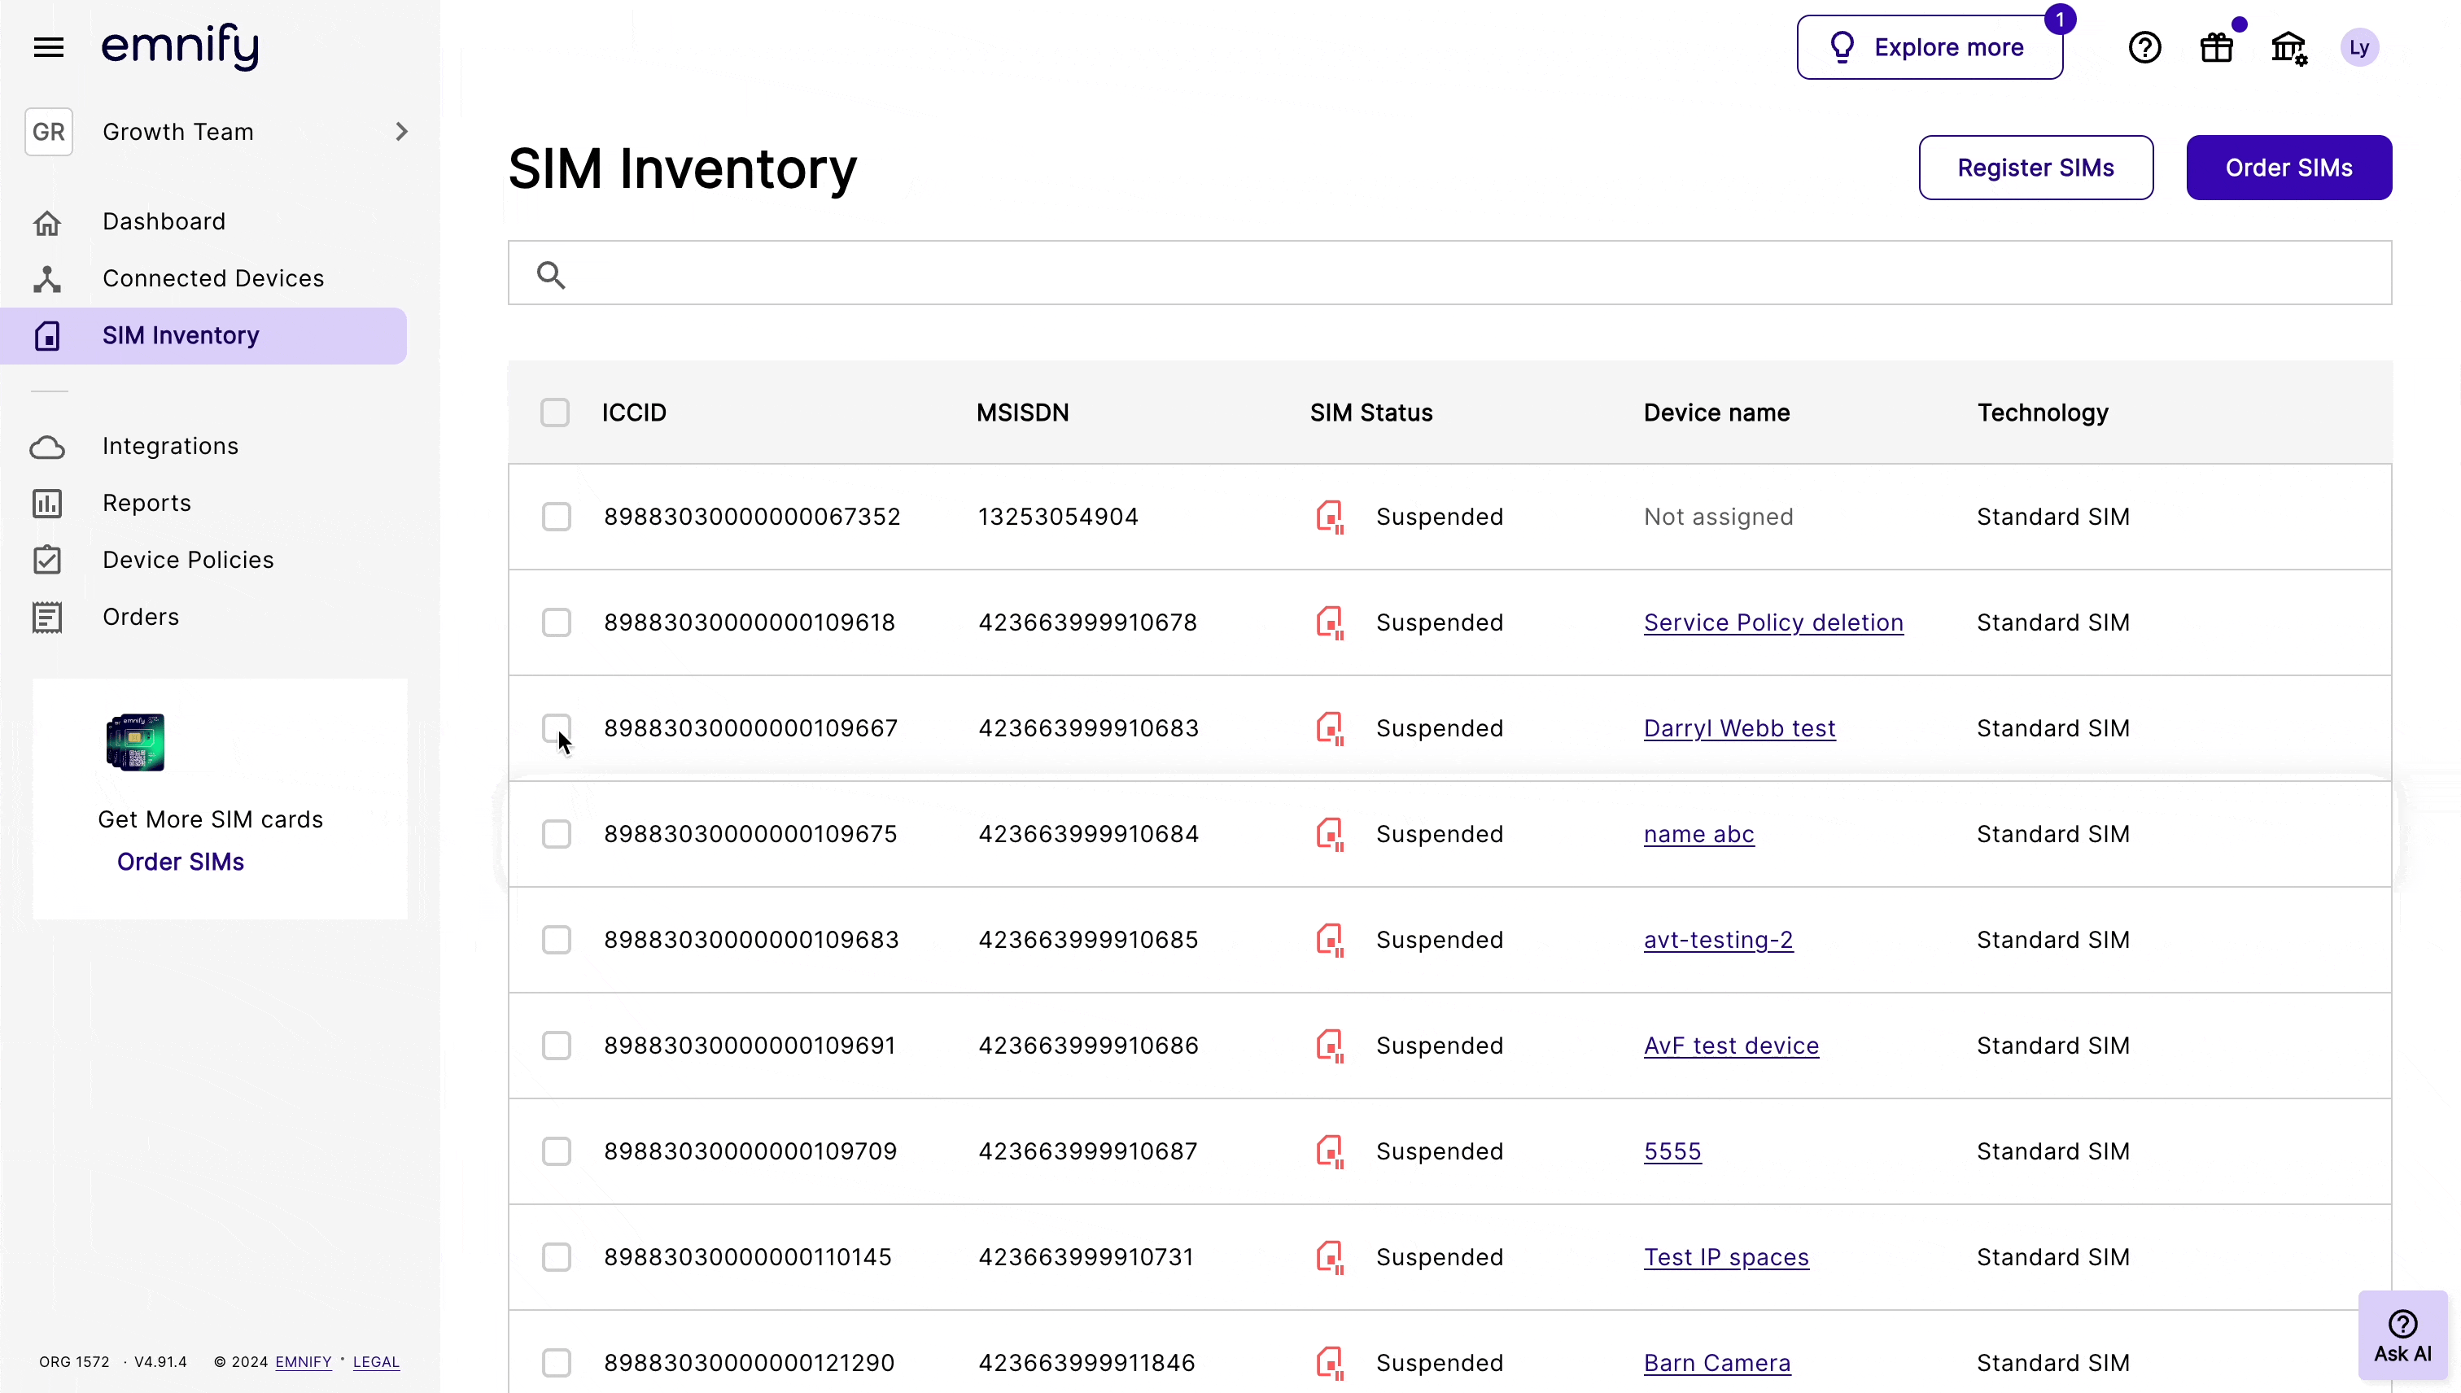2461x1393 pixels.
Task: Select the checkbox for ICCID 89883030000000109675
Action: pyautogui.click(x=556, y=833)
